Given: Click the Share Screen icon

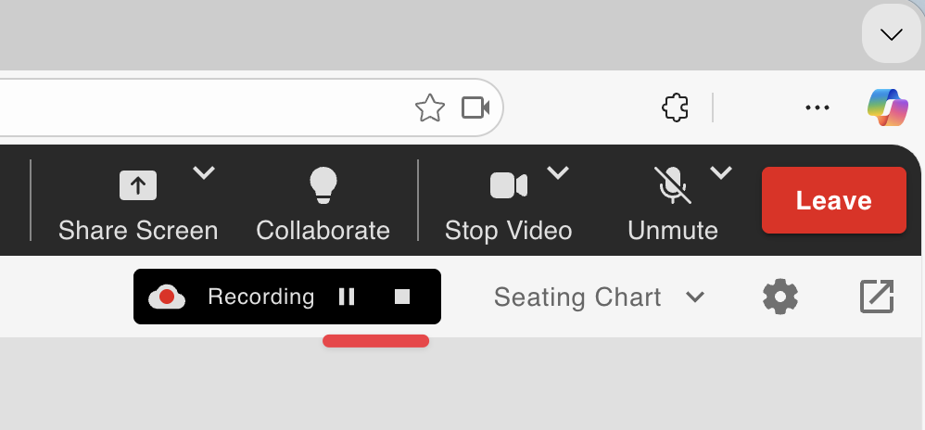Looking at the screenshot, I should [x=137, y=185].
